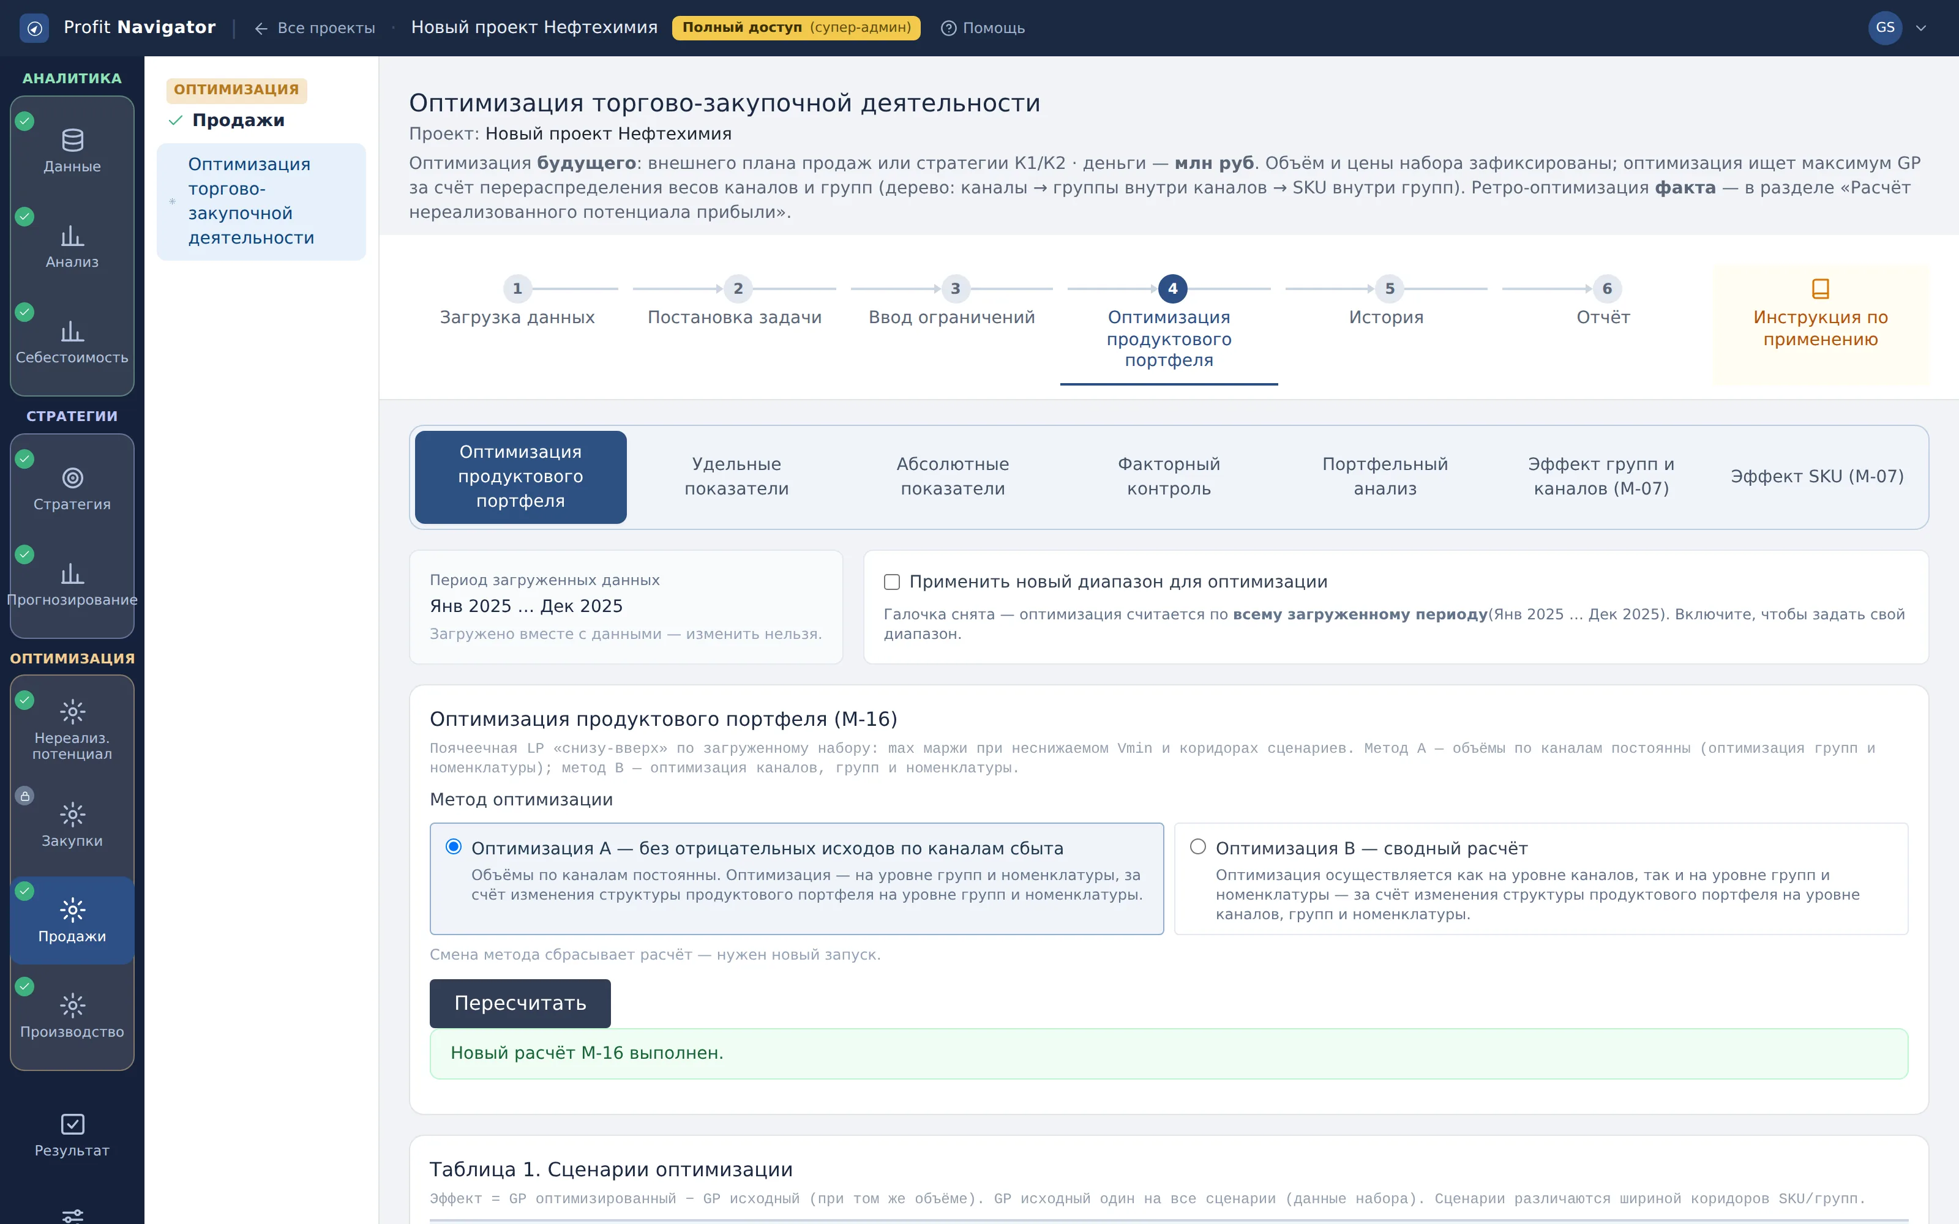Image resolution: width=1959 pixels, height=1224 pixels.
Task: Switch to Факторный контроль tab
Action: (x=1169, y=477)
